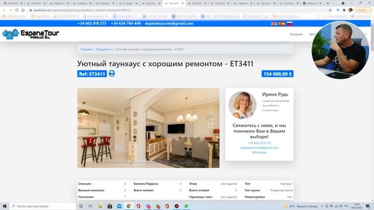
Task: Open Chrome on taskbar
Action: (x=129, y=206)
